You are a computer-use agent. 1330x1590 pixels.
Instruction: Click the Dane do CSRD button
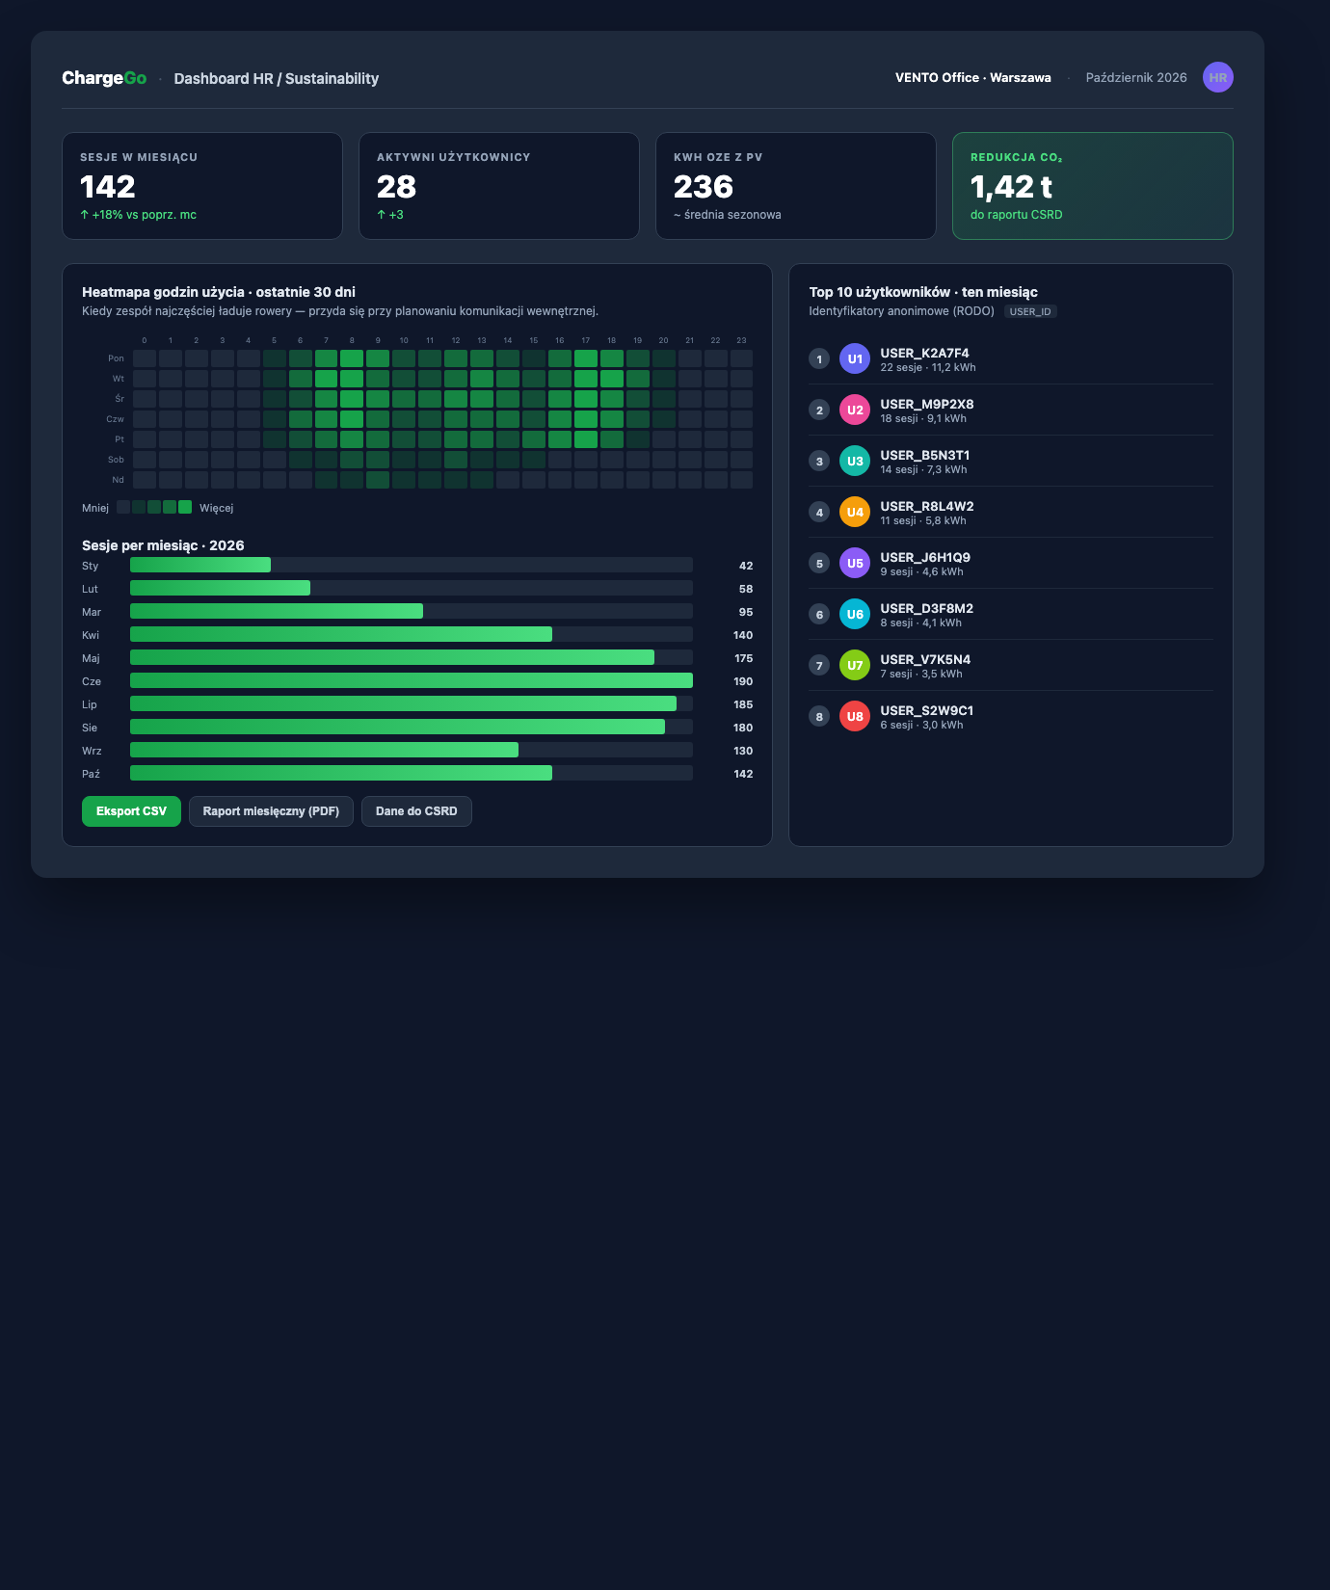click(416, 811)
